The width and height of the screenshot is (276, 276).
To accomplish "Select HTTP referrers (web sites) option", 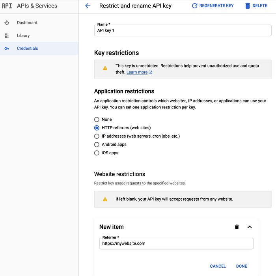I will 97,128.
